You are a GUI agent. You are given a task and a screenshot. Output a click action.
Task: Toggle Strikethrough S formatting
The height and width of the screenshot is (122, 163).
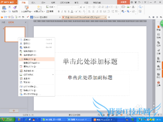(68, 11)
